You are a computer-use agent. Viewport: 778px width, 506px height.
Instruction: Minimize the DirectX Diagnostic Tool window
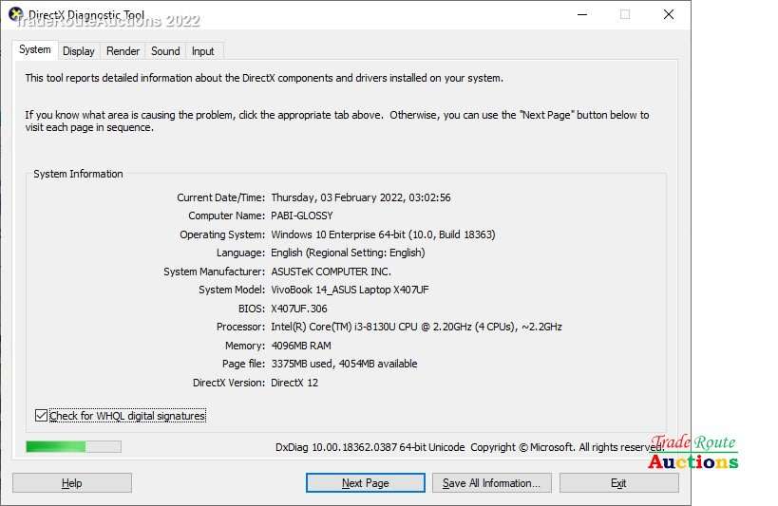(582, 14)
